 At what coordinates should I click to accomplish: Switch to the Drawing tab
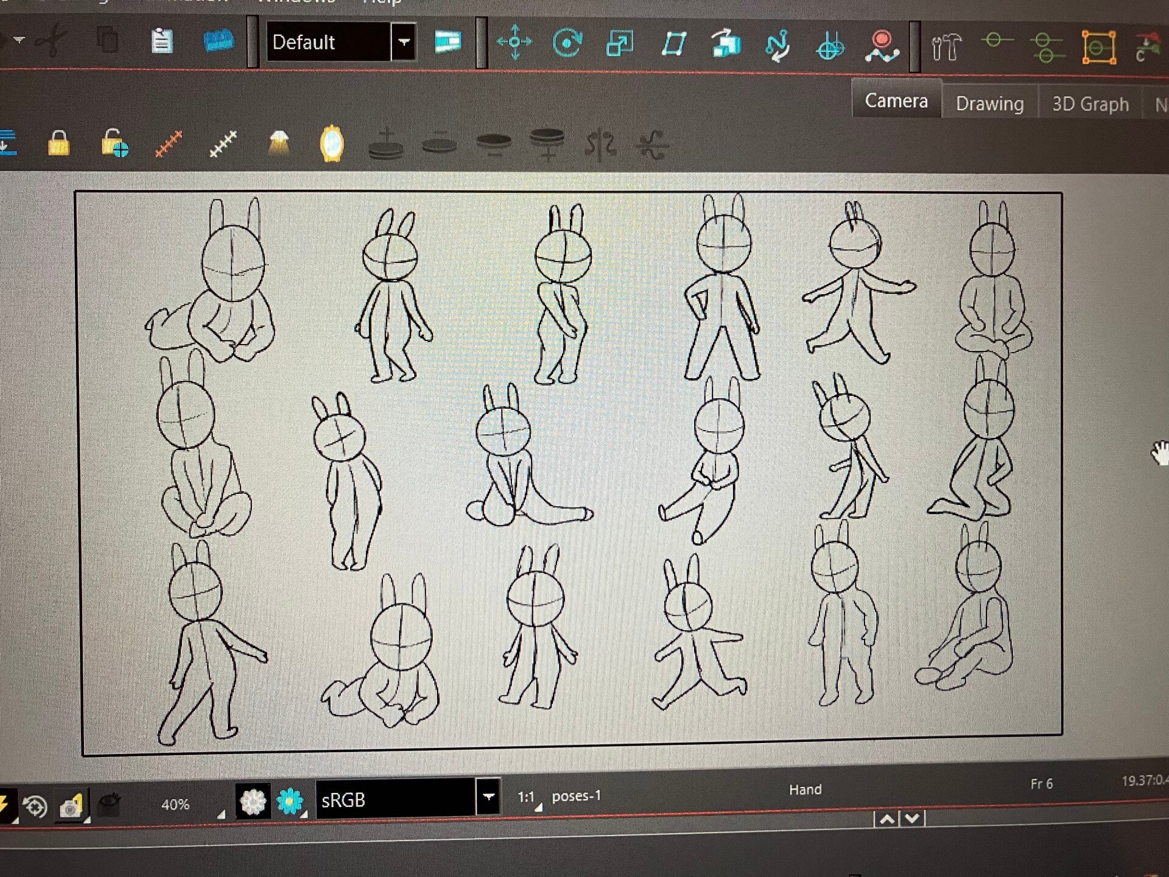tap(989, 104)
